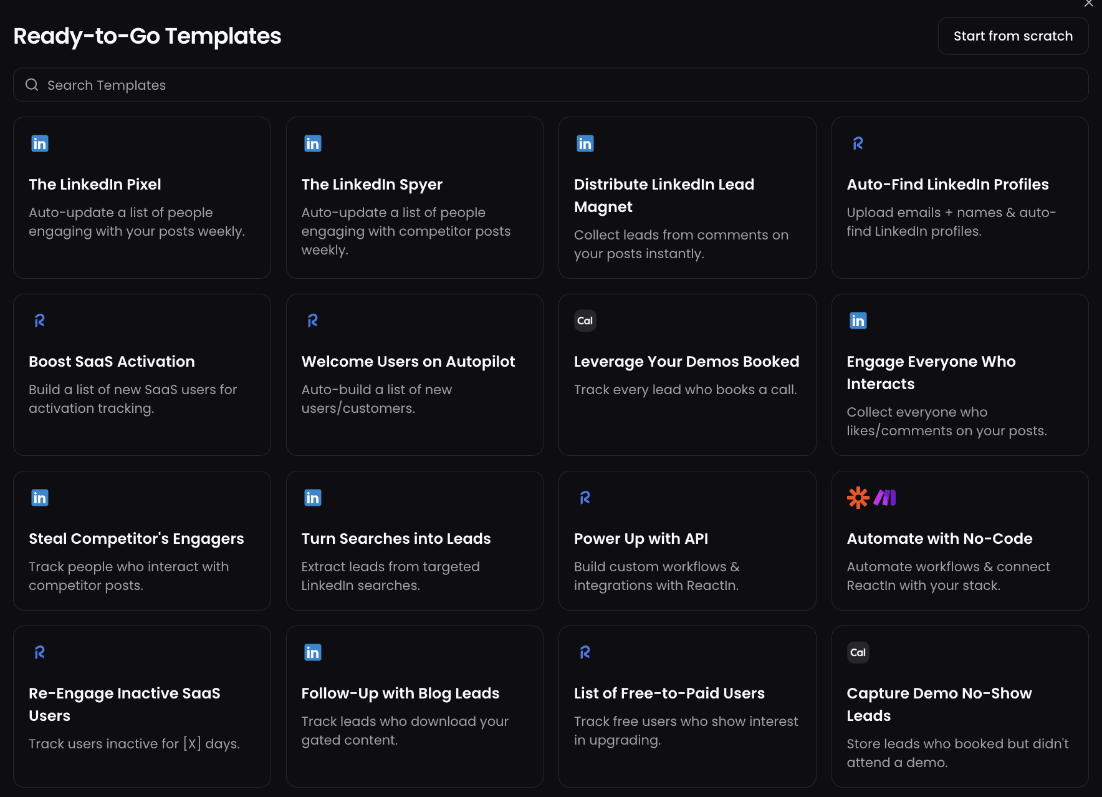Screen dimensions: 1102x797
Task: Click the ReactIn icon on Power Up with API
Action: click(585, 497)
